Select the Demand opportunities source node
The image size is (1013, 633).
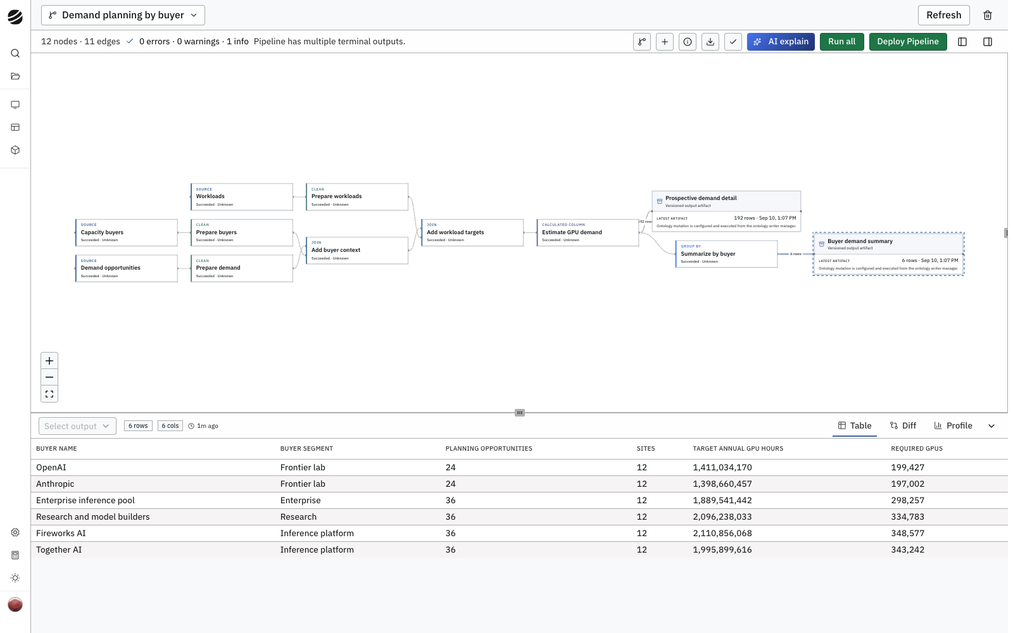(x=127, y=268)
